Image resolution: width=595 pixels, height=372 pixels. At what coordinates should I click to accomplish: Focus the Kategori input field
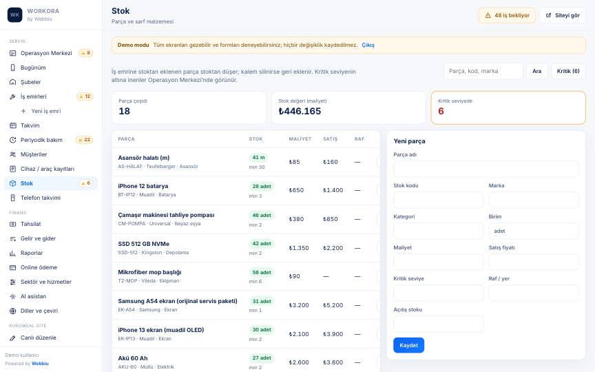point(438,231)
